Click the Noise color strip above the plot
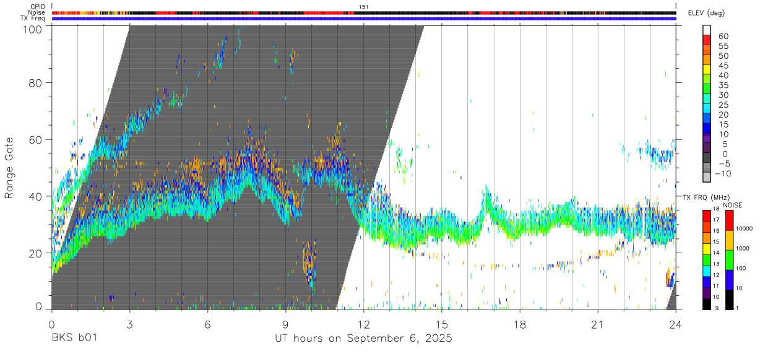 coord(364,12)
